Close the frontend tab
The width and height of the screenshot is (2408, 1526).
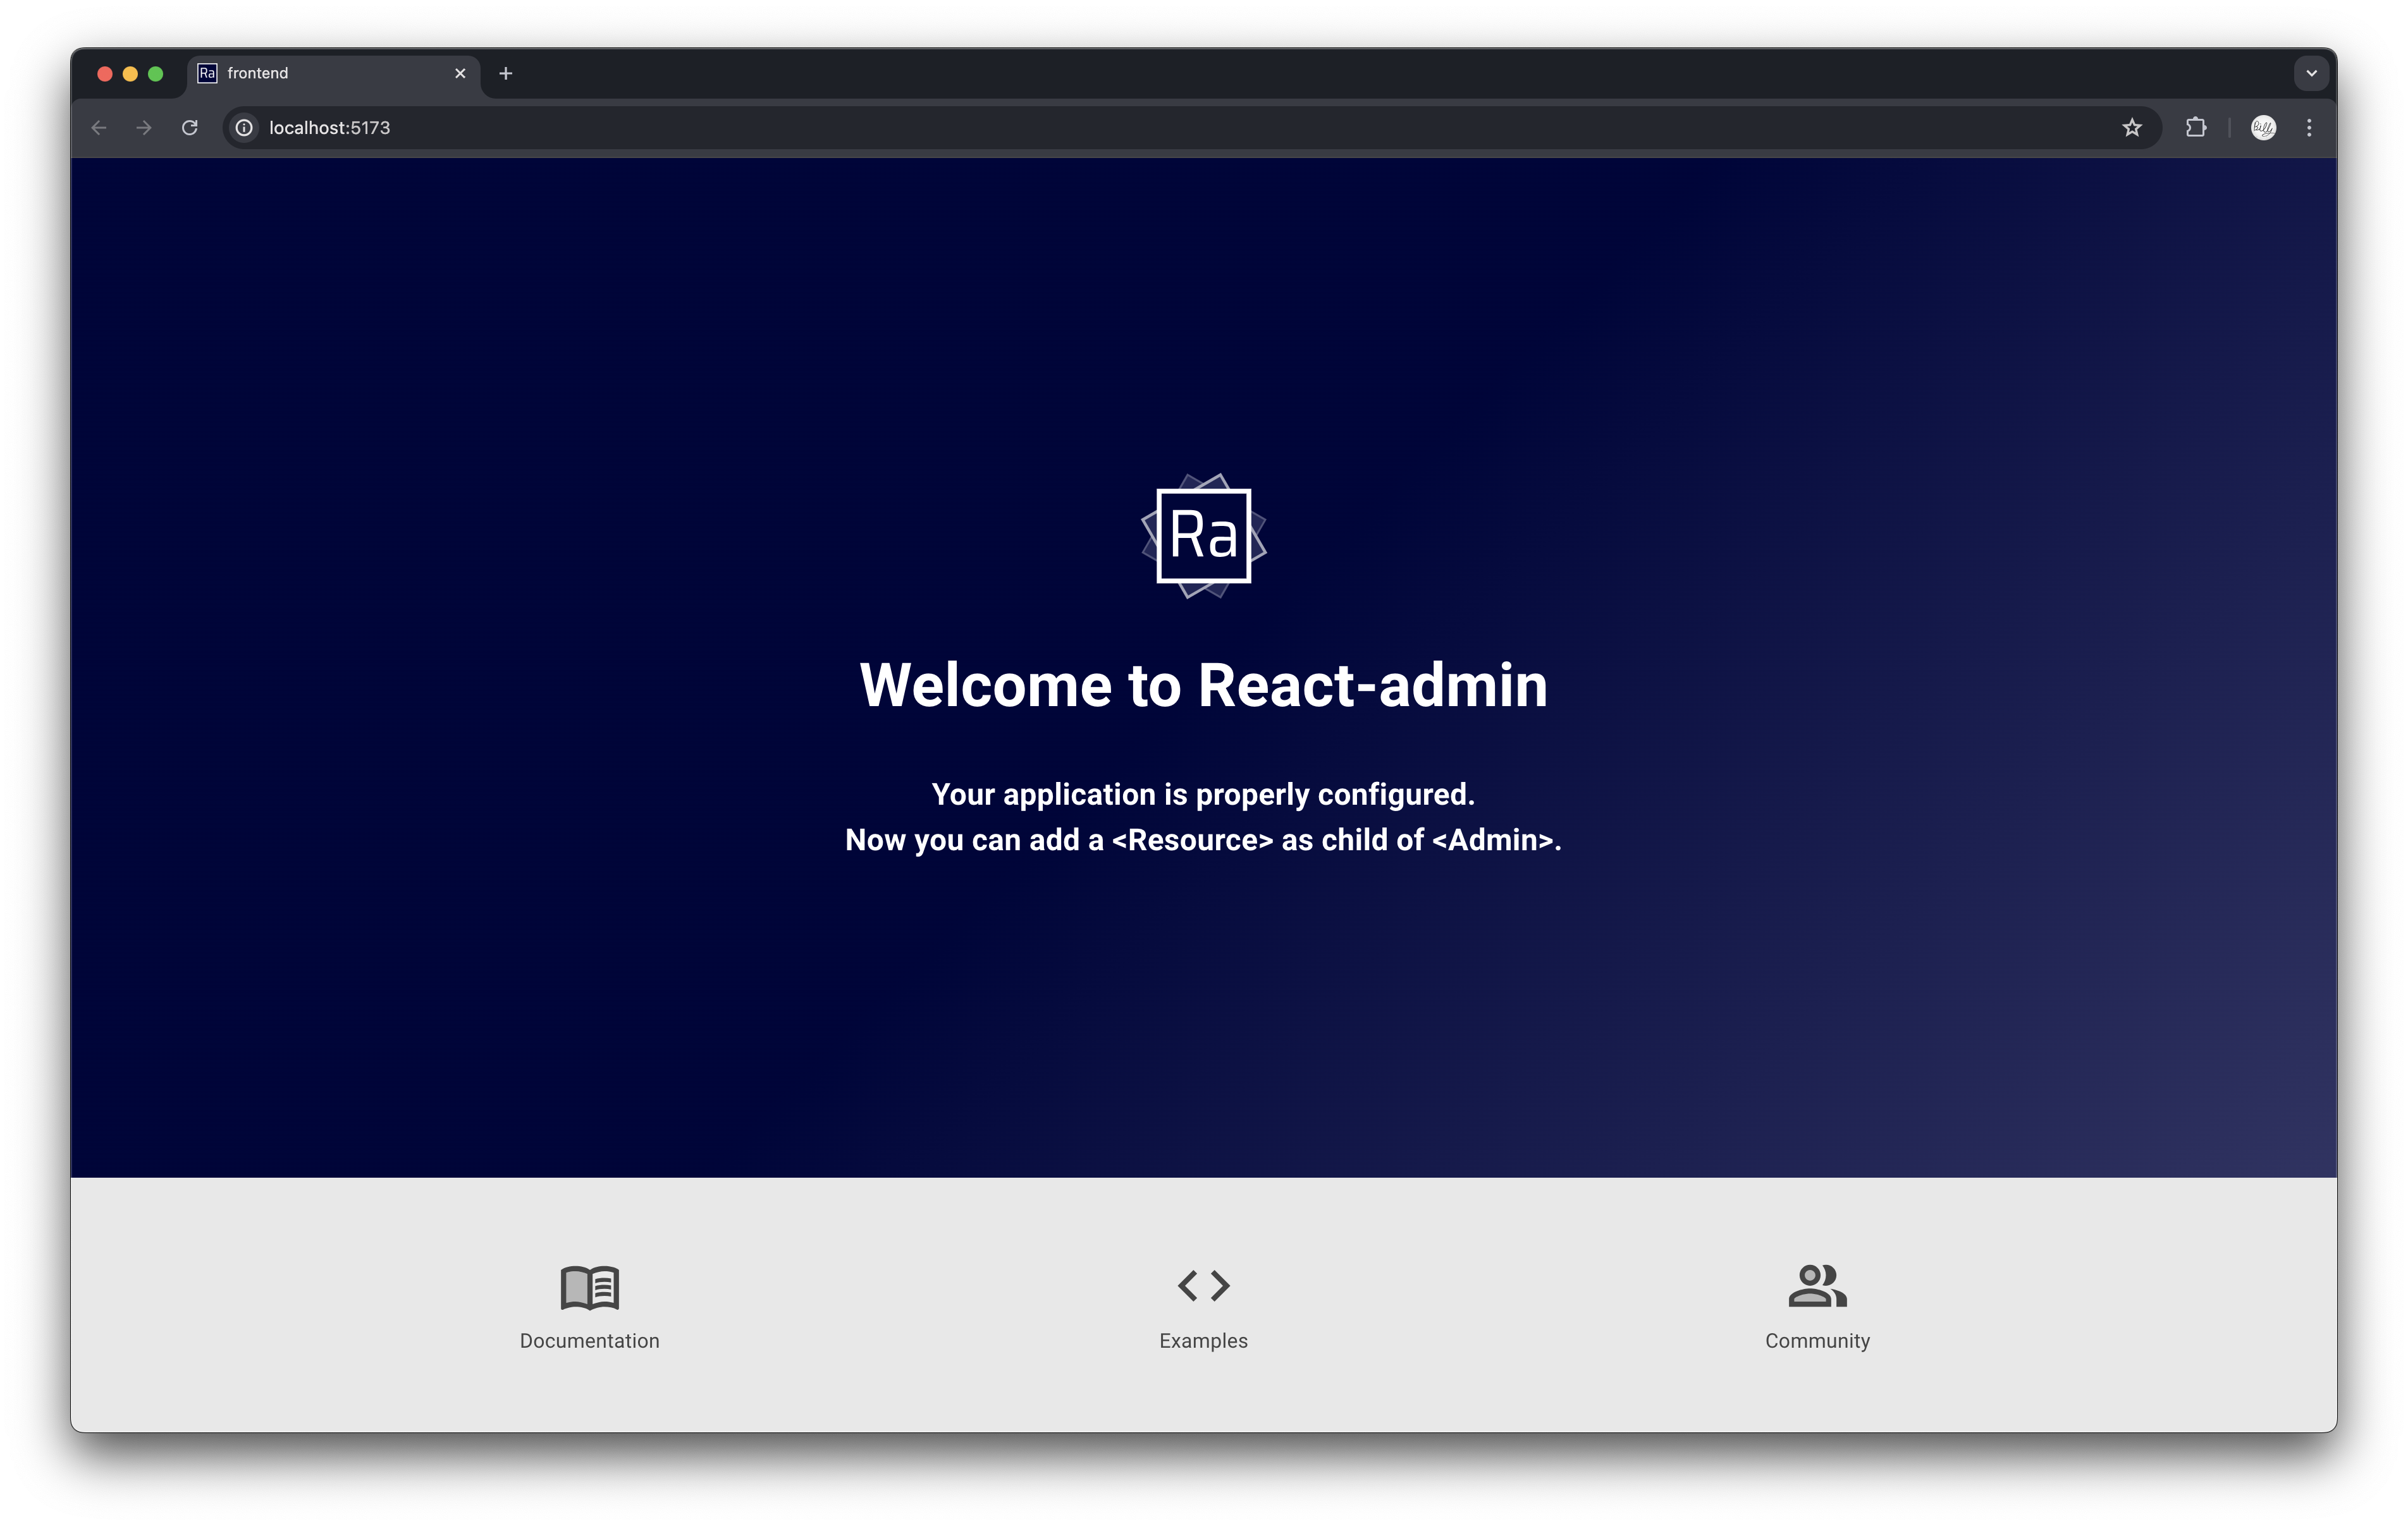(x=460, y=73)
